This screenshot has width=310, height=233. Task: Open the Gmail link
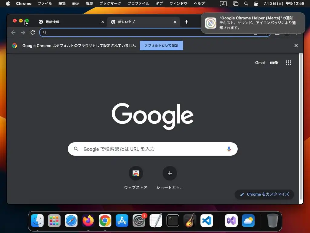260,62
